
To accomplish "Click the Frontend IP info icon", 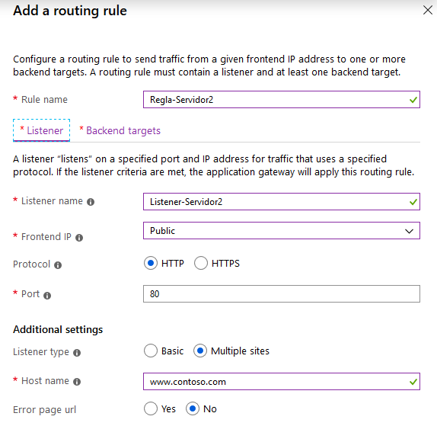I will click(x=79, y=238).
